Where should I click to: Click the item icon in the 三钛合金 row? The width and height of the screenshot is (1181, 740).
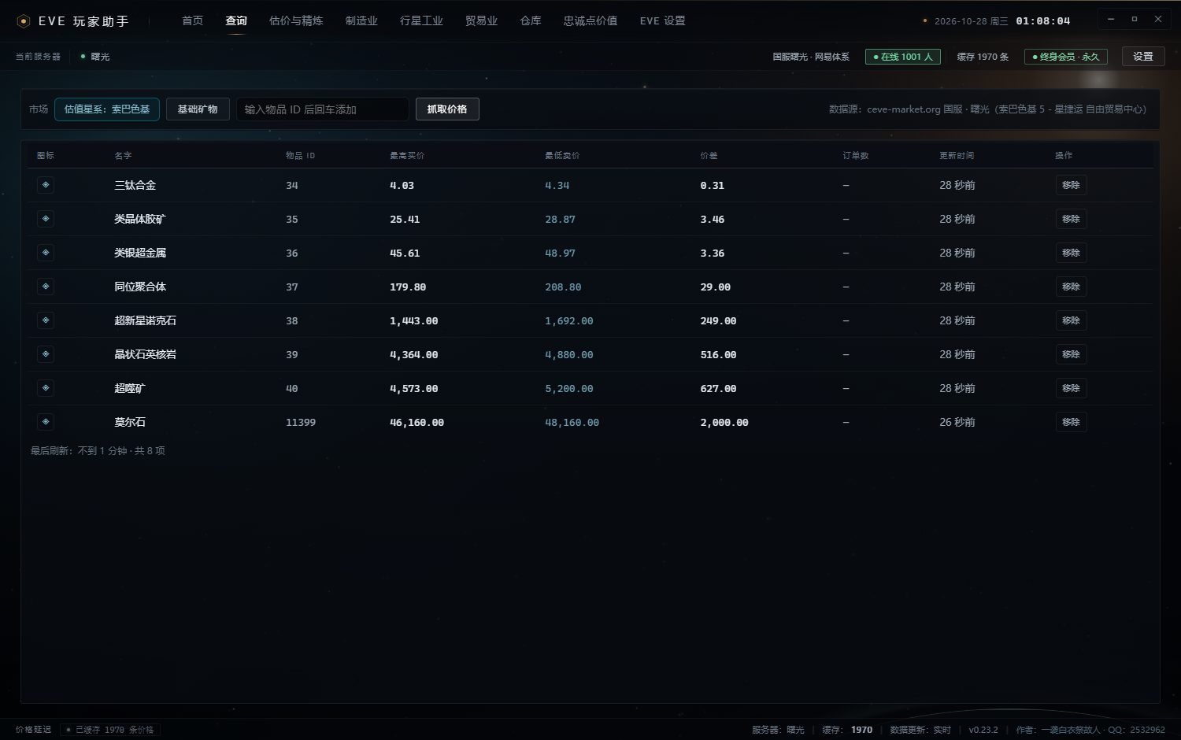[46, 185]
